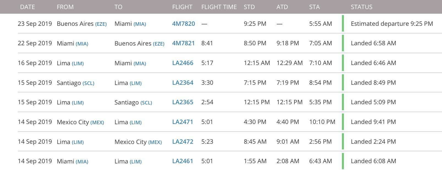Screen dimensions: 442x170
Task: Open LIM code on 16 Sep row
Action: [x=78, y=64]
